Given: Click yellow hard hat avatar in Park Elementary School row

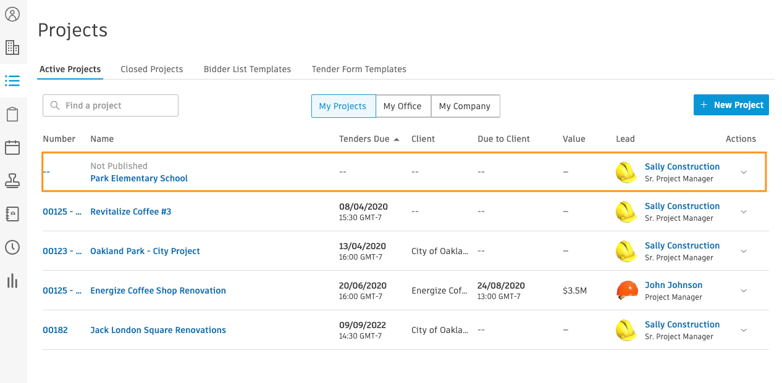Looking at the screenshot, I should (626, 172).
